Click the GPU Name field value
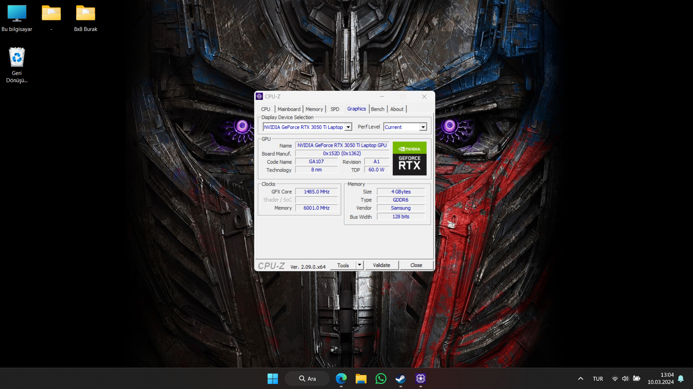 pos(342,145)
